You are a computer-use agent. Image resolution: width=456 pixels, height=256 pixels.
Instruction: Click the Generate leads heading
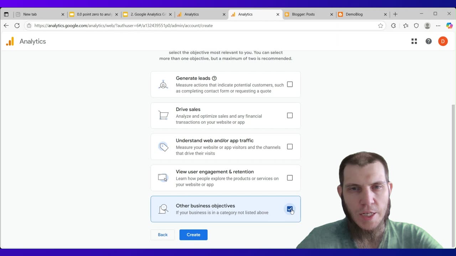[193, 78]
